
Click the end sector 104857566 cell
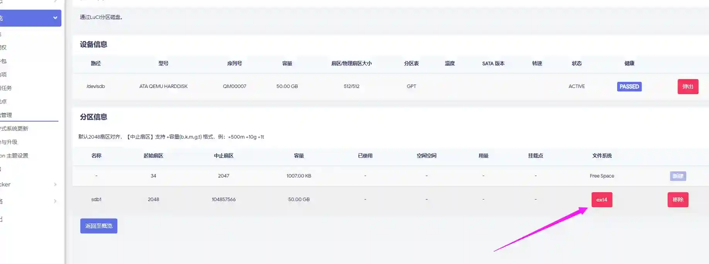[224, 200]
